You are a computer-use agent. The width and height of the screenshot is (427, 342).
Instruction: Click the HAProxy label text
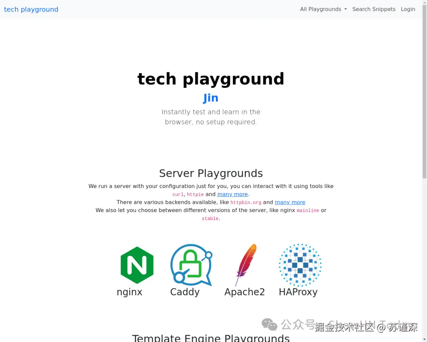298,292
